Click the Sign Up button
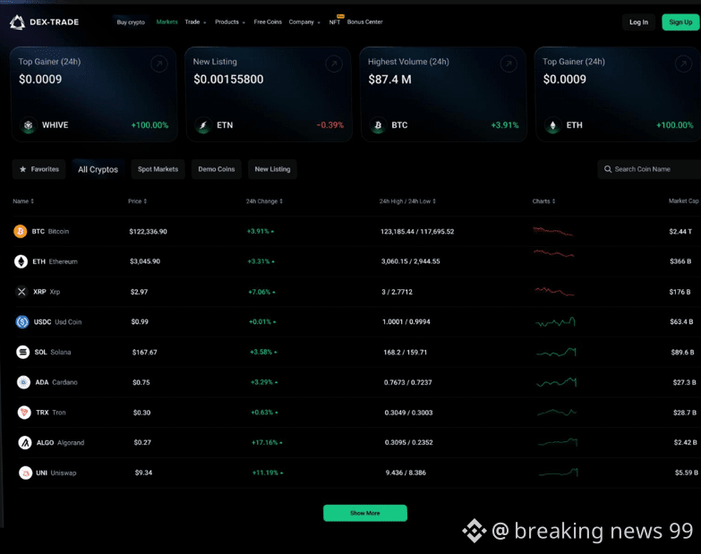 point(681,22)
